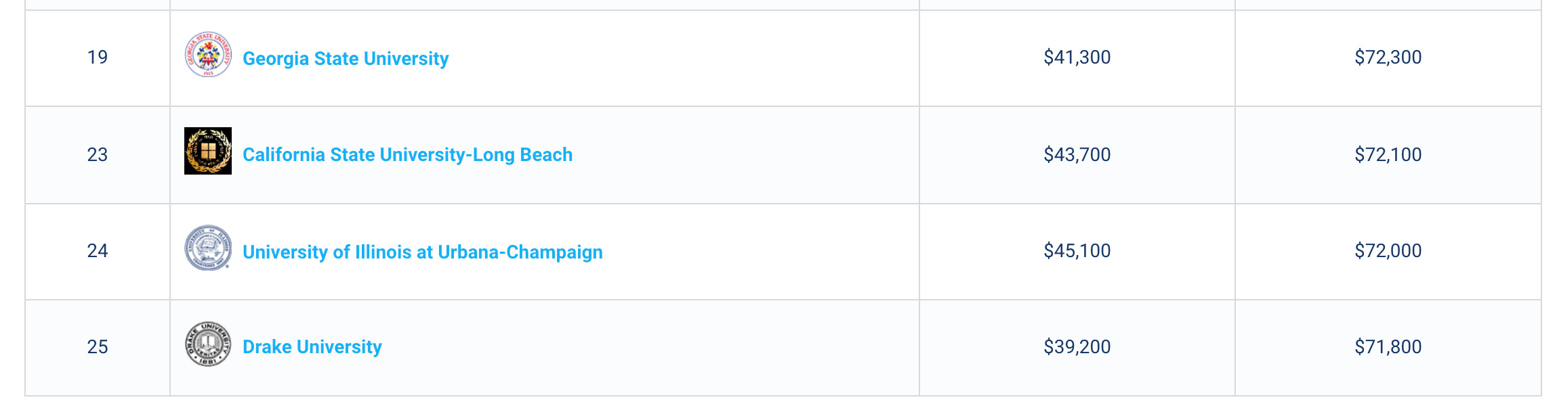Screen dimensions: 1557x406
Task: Click the Cal State Long Beach seal logo
Action: pyautogui.click(x=208, y=151)
